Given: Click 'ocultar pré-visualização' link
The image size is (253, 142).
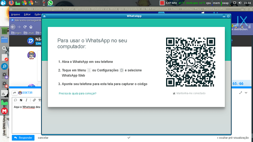Looking at the screenshot, I should [233, 138].
